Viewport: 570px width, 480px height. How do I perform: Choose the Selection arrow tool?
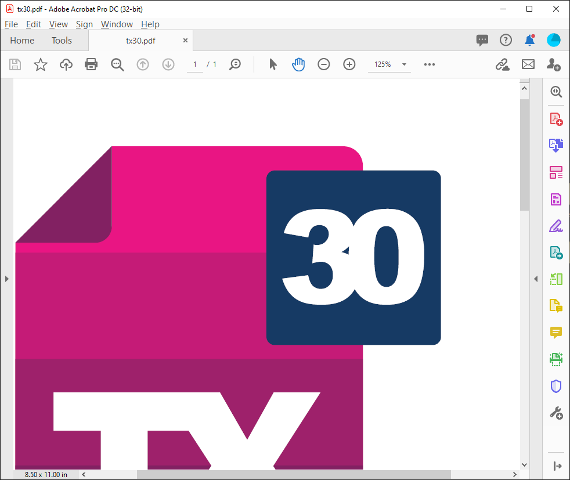273,64
